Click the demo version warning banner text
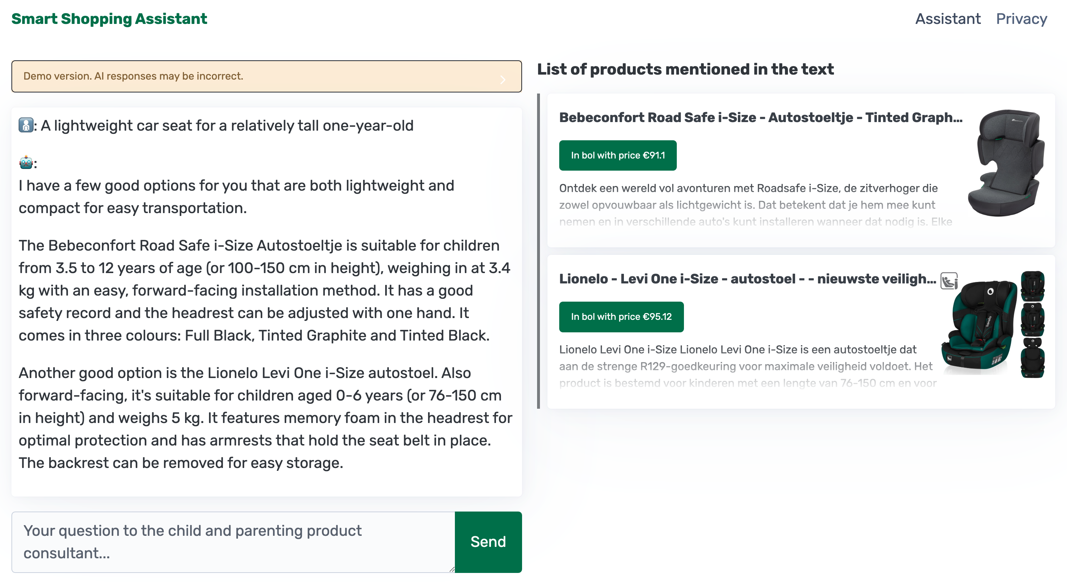The height and width of the screenshot is (584, 1067). pyautogui.click(x=133, y=76)
